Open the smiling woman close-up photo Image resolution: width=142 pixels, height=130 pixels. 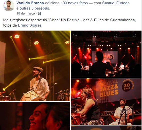coord(35,116)
